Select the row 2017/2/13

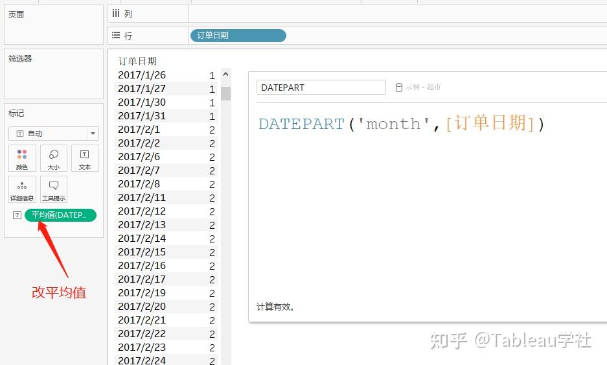tap(166, 224)
